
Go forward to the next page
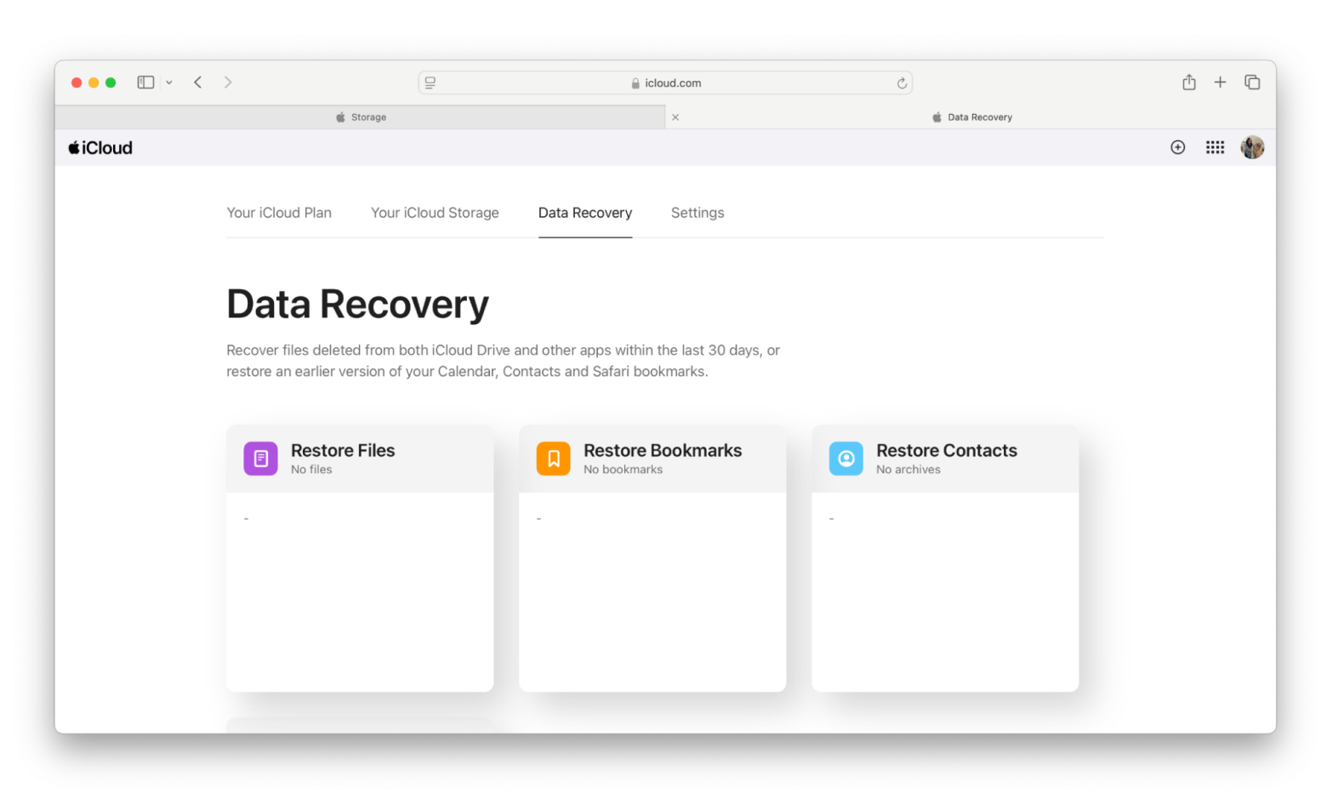228,83
